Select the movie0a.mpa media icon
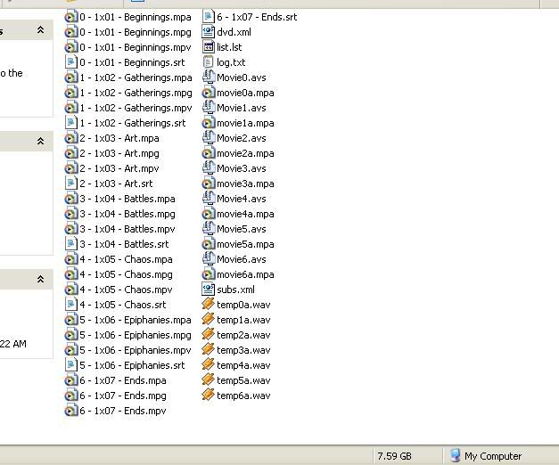Screen dimensions: 559x465 click(x=209, y=93)
